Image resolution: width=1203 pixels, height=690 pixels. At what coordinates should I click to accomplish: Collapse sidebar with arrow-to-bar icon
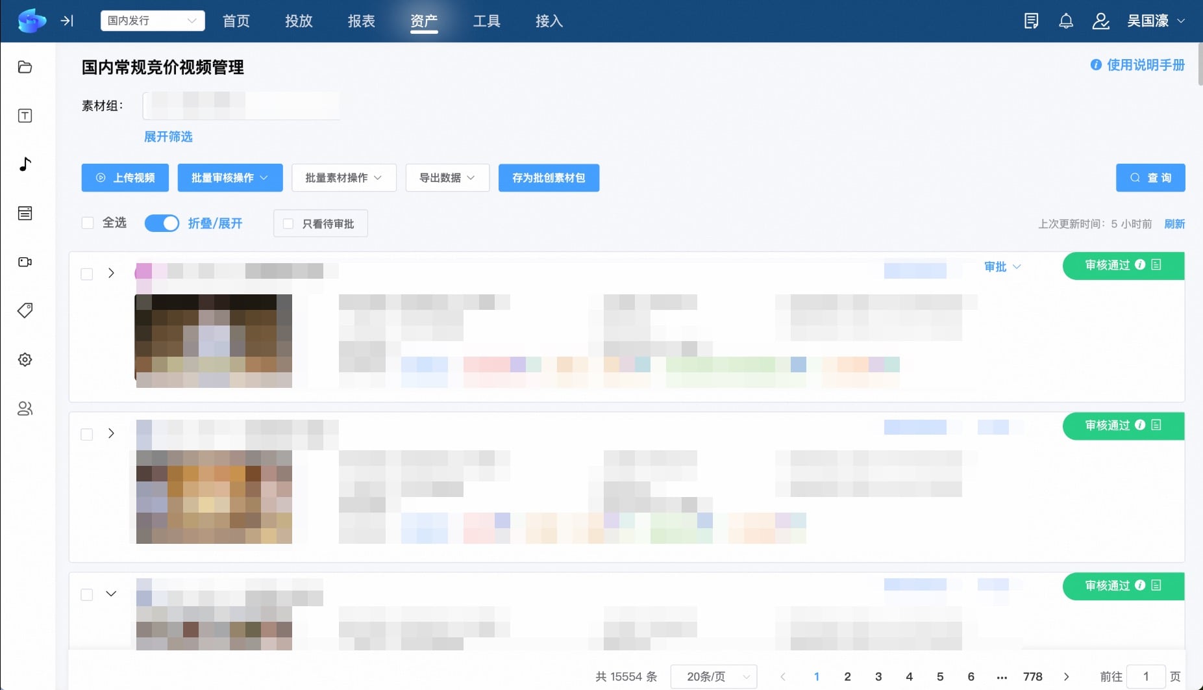tap(67, 21)
